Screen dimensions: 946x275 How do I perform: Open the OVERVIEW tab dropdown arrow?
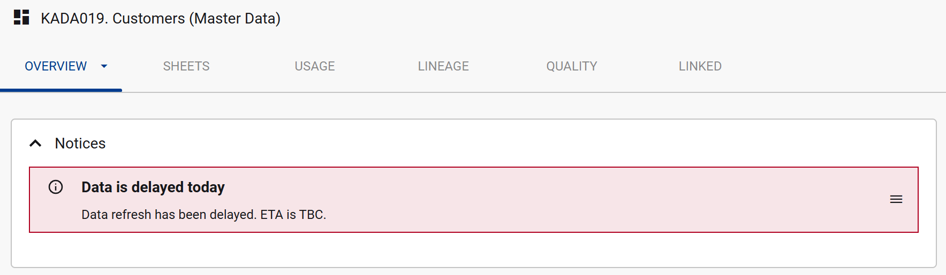pyautogui.click(x=104, y=66)
